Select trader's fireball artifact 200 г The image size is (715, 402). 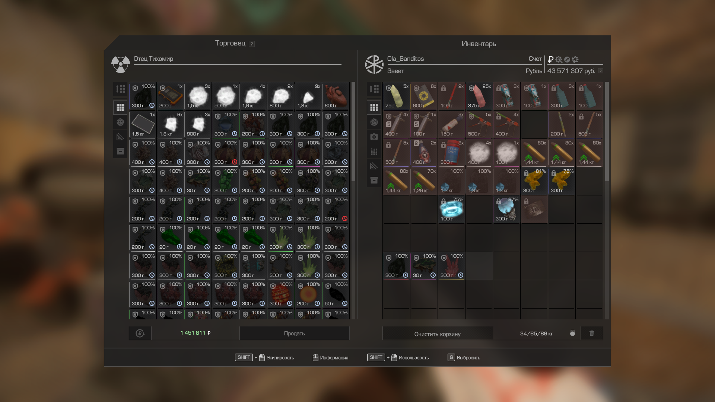(308, 294)
